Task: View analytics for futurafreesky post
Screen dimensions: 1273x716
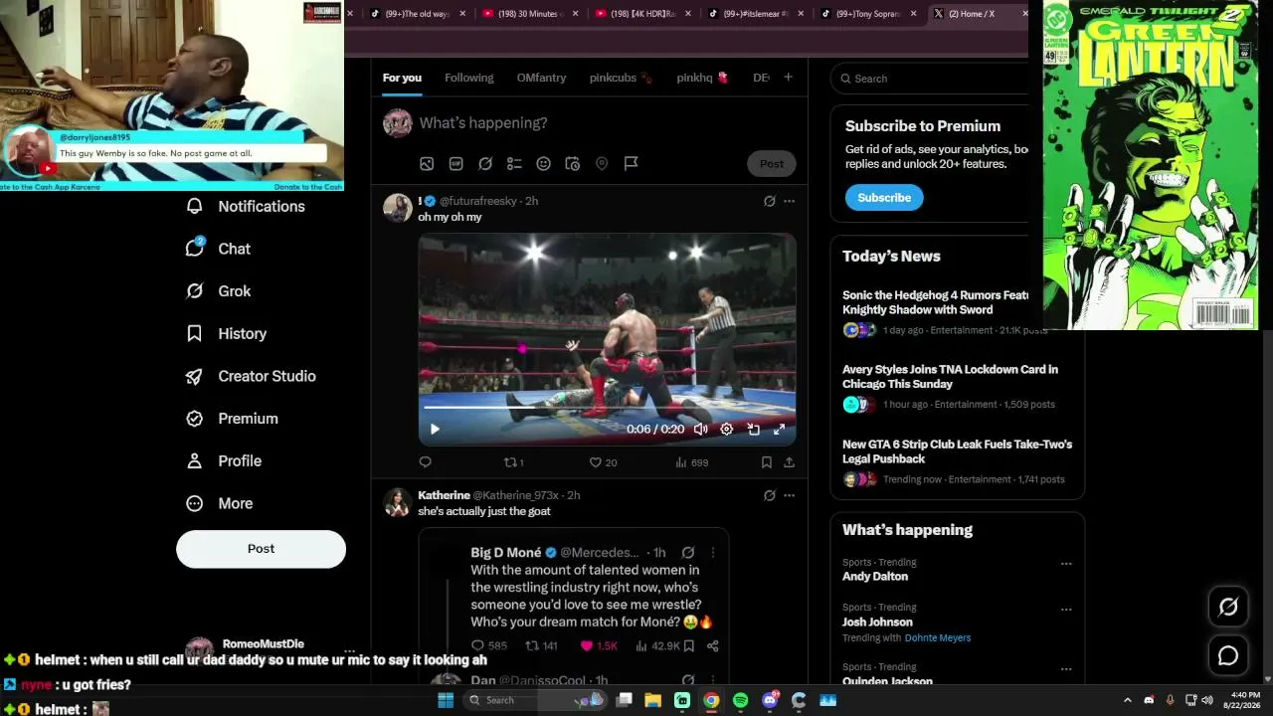Action: coord(691,462)
